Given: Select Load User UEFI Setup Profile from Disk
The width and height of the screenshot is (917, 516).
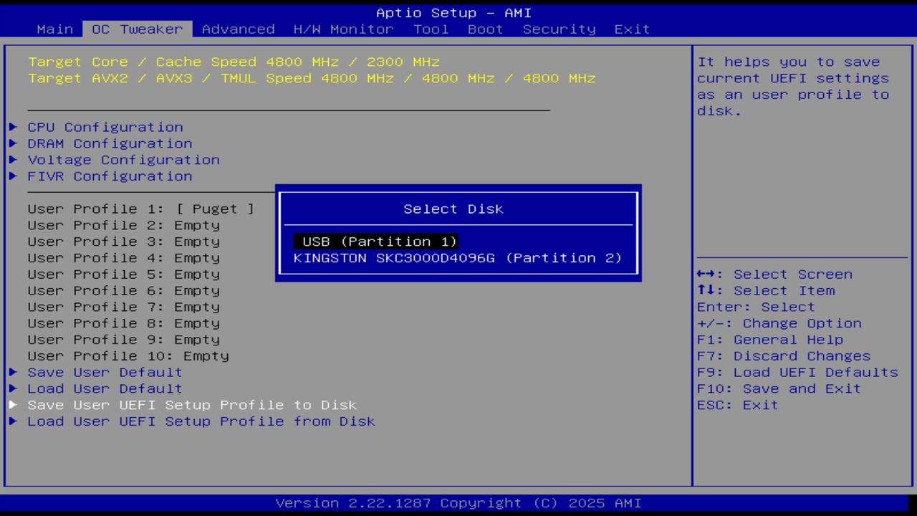Looking at the screenshot, I should coord(201,421).
